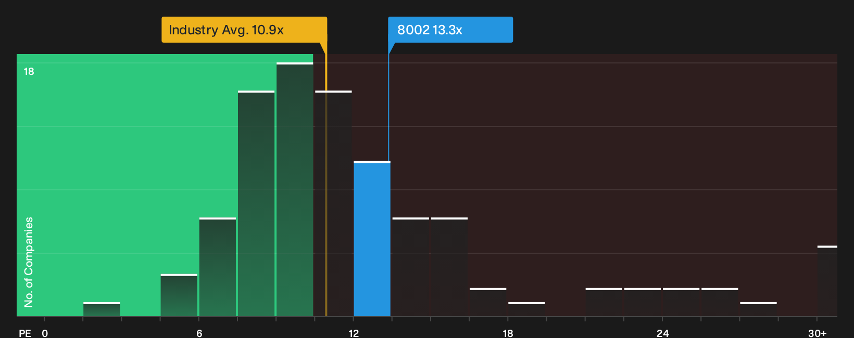This screenshot has width=854, height=338.
Task: Click the tallest green histogram bar
Action: click(x=295, y=190)
